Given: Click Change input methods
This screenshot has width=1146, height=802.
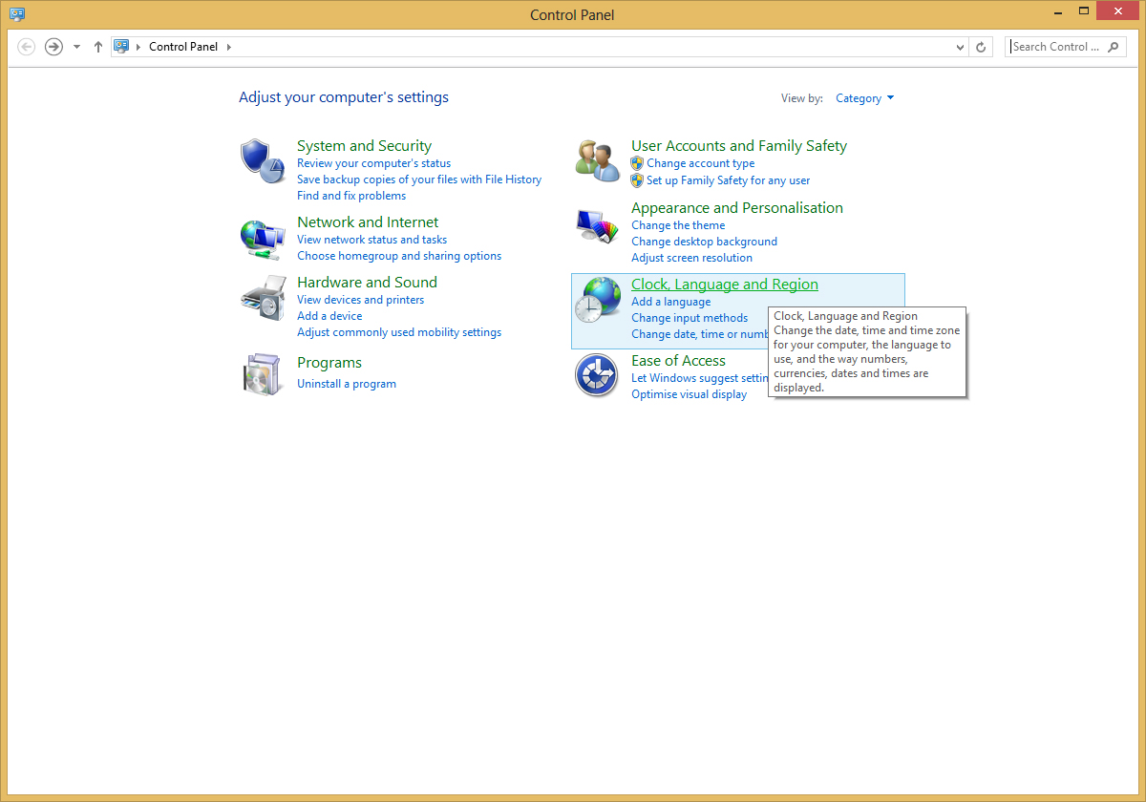Looking at the screenshot, I should [690, 318].
